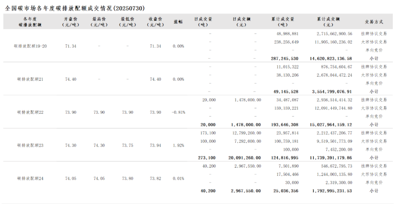Select the 碳排放配额23 row label
This screenshot has width=397, height=204.
pyautogui.click(x=30, y=145)
